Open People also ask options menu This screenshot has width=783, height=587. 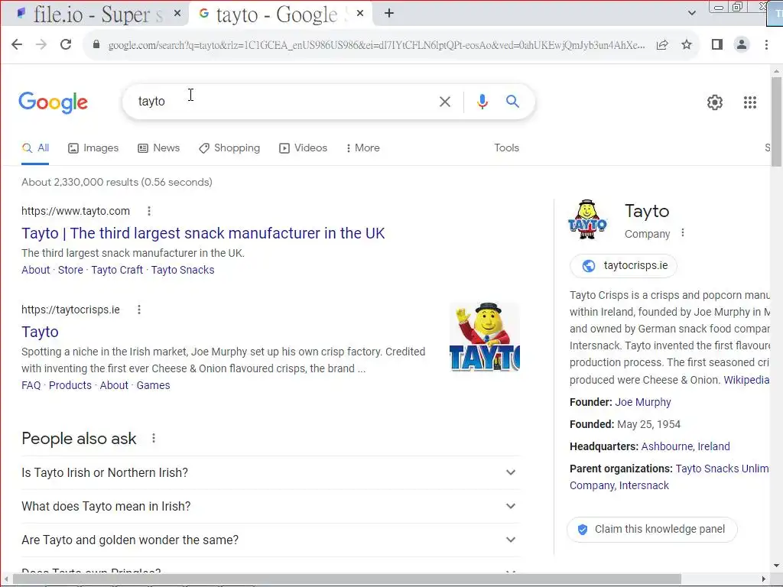tap(154, 438)
